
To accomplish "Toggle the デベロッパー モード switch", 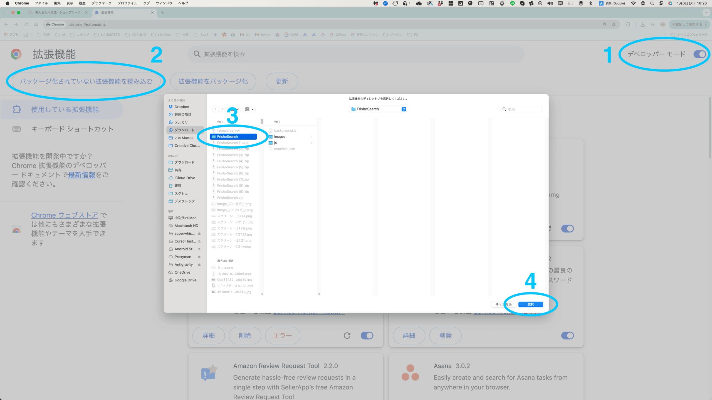I will tap(699, 54).
